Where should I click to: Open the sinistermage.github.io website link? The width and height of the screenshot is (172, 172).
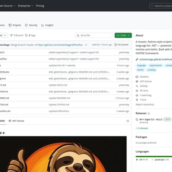155,60
